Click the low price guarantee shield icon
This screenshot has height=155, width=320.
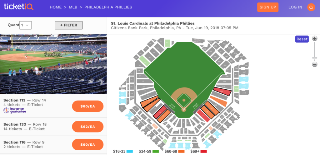tap(6, 110)
